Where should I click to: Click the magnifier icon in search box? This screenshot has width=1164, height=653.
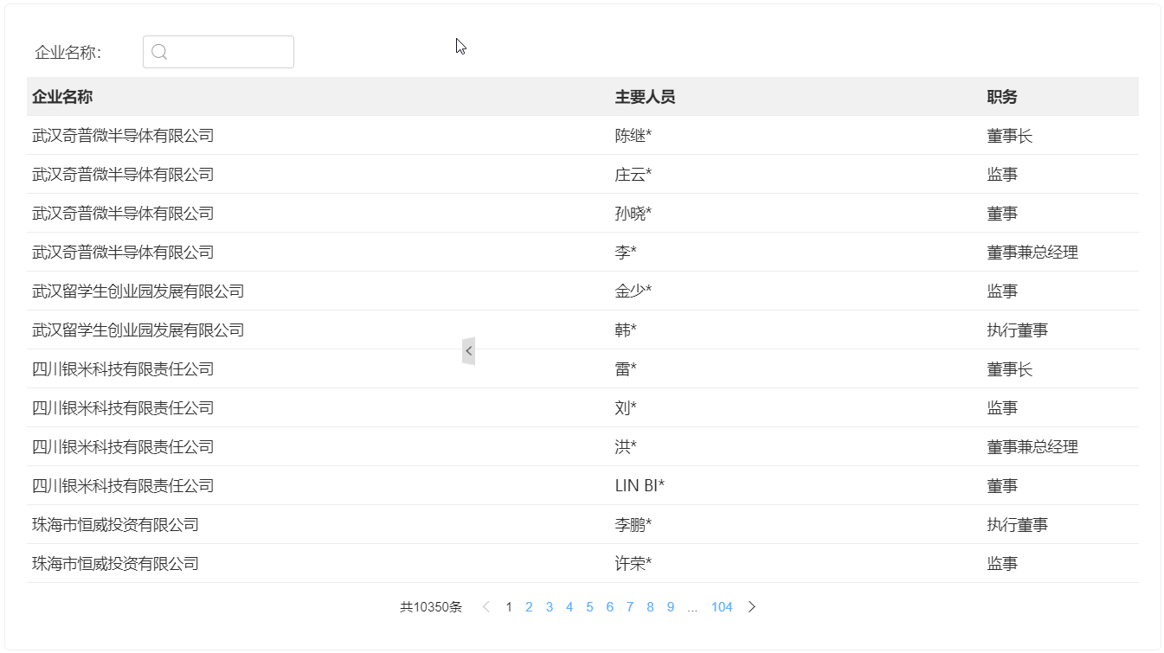click(x=159, y=52)
